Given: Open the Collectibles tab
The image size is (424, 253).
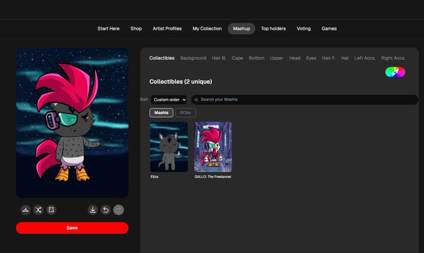Looking at the screenshot, I should pyautogui.click(x=162, y=58).
